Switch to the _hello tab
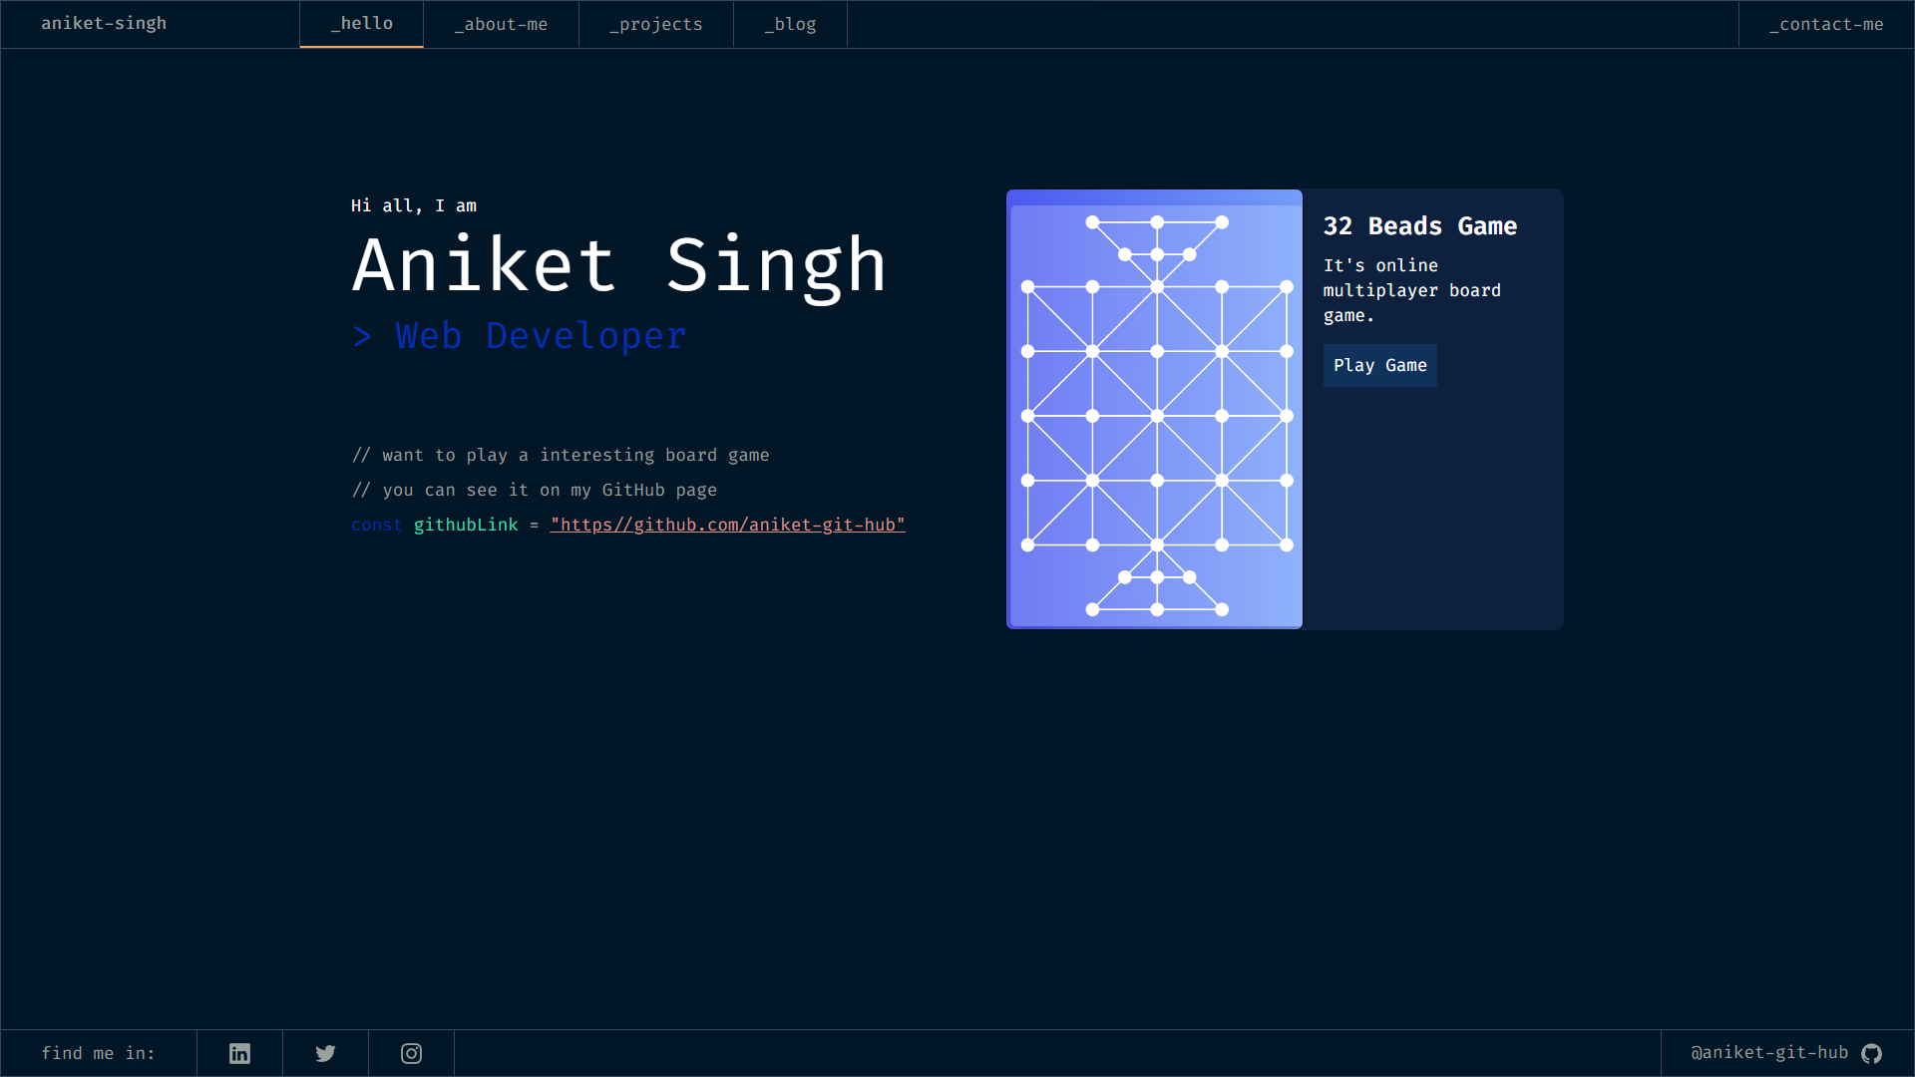 click(361, 24)
